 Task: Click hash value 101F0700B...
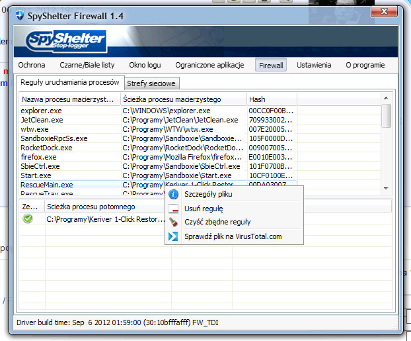[271, 166]
